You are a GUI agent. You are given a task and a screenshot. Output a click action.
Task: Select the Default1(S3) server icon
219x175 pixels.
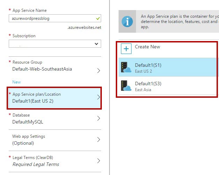pos(126,86)
